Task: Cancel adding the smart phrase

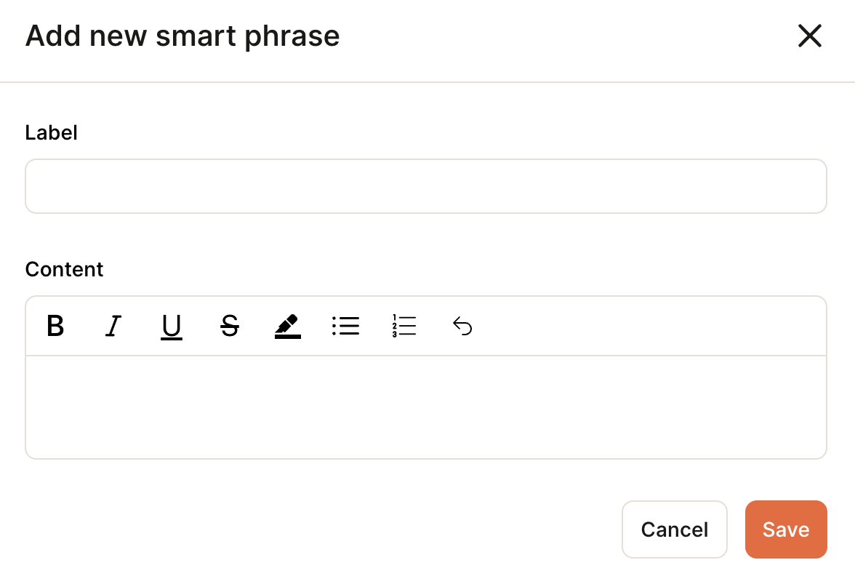Action: [x=675, y=529]
